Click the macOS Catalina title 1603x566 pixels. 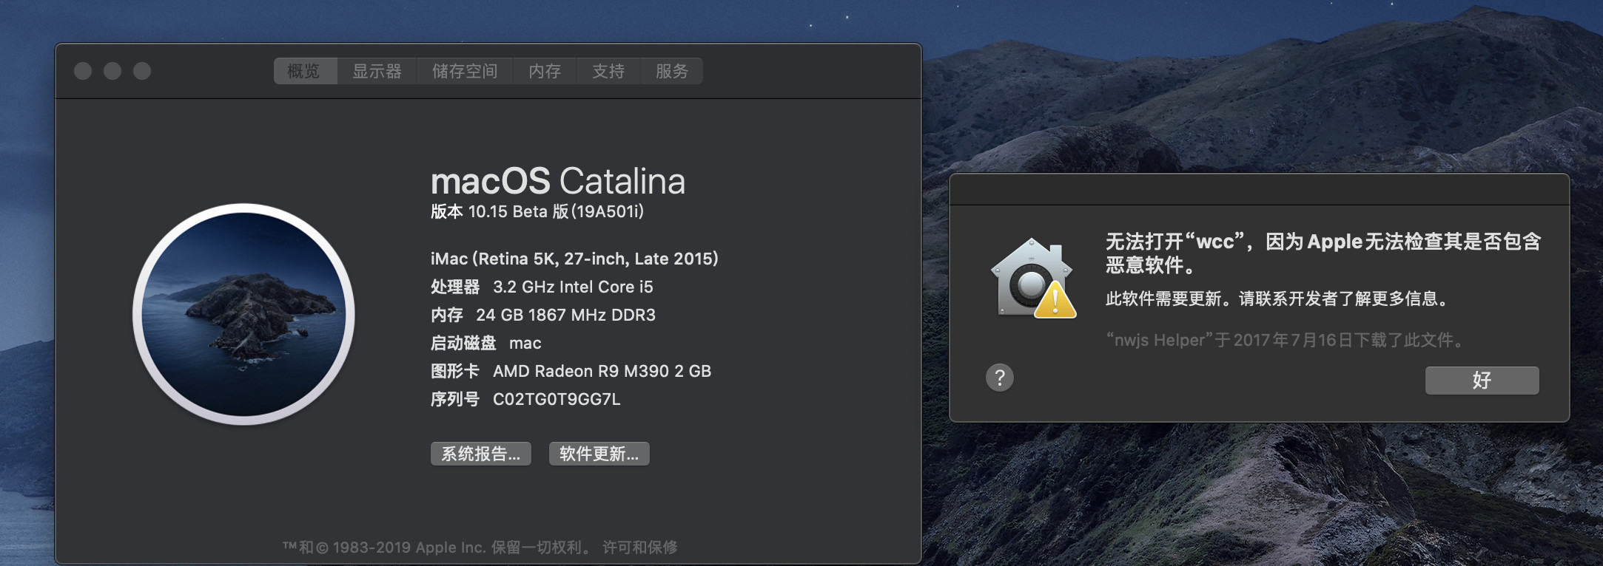[558, 181]
